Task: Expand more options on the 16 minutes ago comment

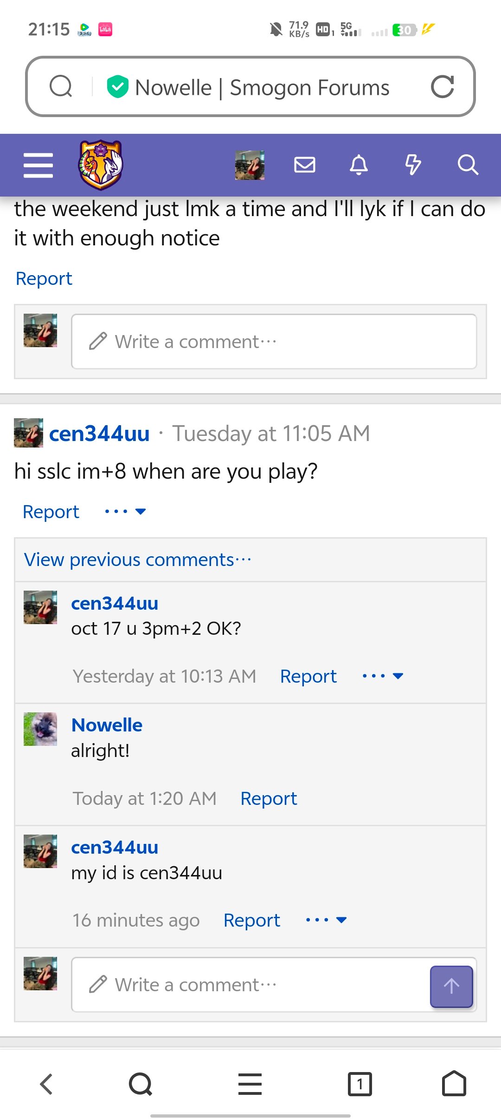Action: [x=327, y=920]
